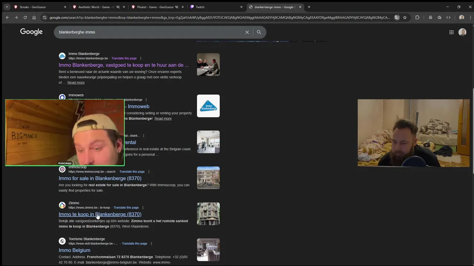Screen dimensions: 474x266
Task: Open the tab search dropdown arrow
Action: pyautogui.click(x=7, y=7)
